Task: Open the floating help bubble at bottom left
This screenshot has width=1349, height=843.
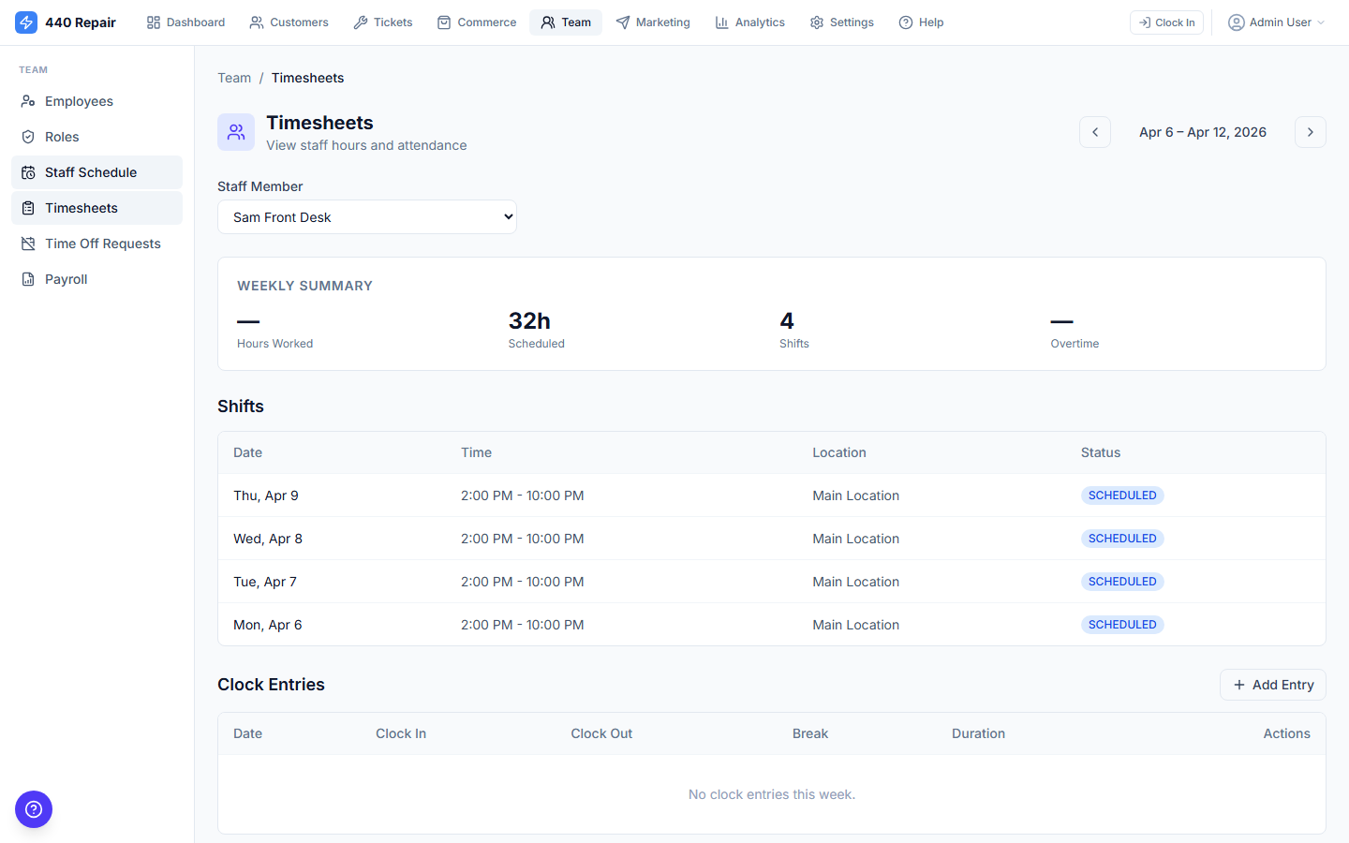Action: (x=34, y=809)
